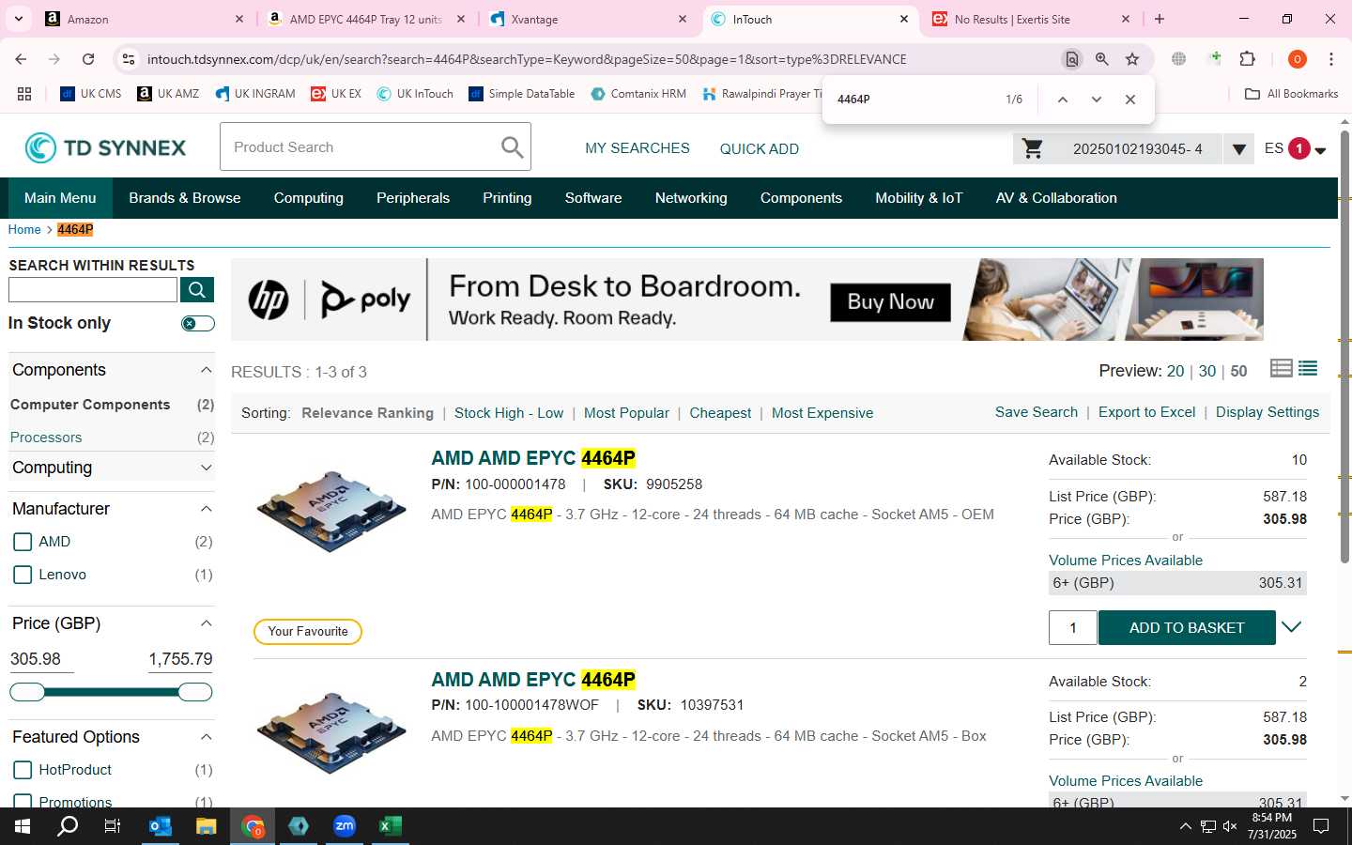
Task: Open a new browser tab
Action: [1160, 19]
